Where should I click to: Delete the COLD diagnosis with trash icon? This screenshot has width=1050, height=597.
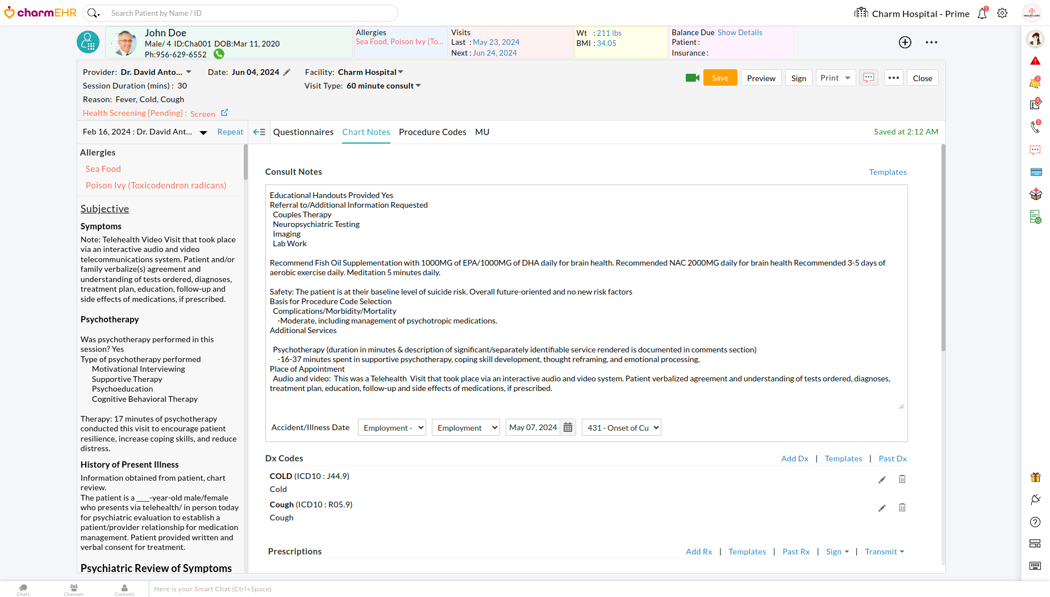[x=902, y=480]
